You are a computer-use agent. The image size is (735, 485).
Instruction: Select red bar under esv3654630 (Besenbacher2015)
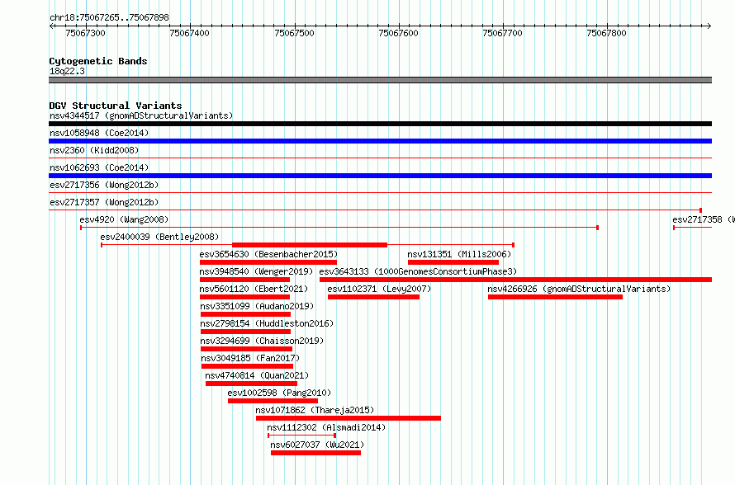click(268, 262)
